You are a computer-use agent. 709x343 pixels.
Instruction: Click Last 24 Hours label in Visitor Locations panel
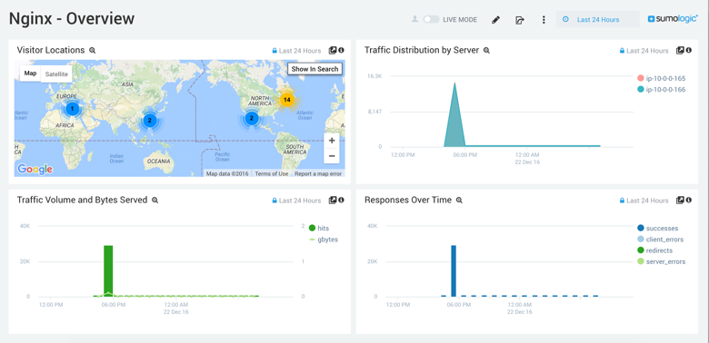click(300, 51)
